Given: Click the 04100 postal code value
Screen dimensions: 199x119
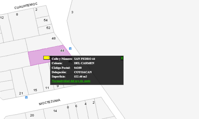Looking at the screenshot, I should [x=78, y=68].
